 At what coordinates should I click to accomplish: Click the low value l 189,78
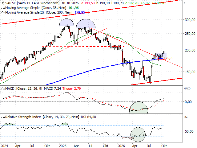coord(118,3)
